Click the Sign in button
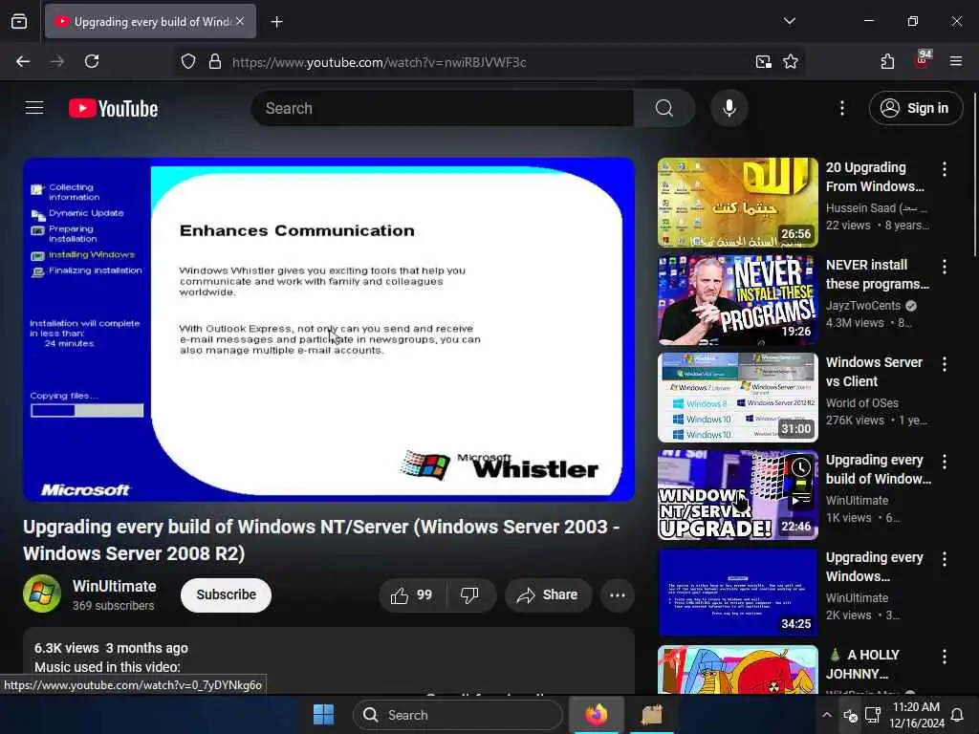979x734 pixels. coord(916,108)
